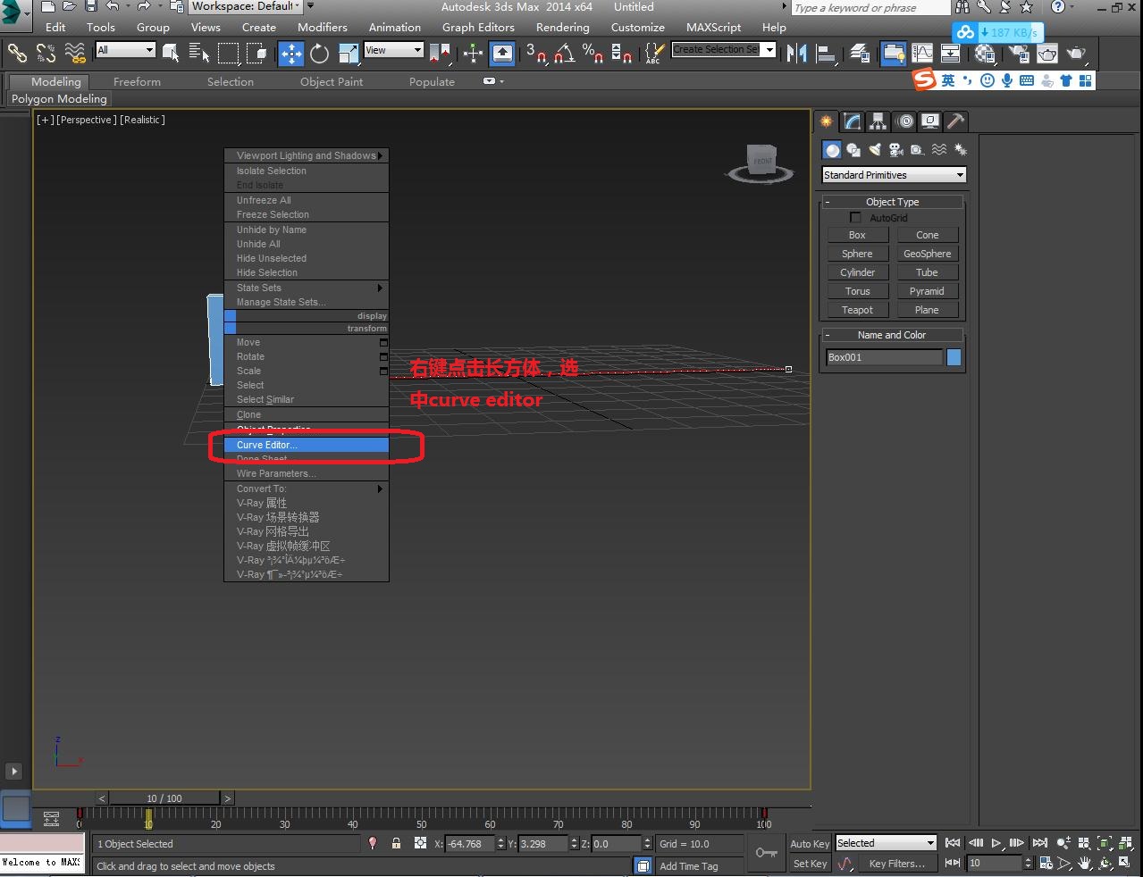
Task: Click the Cylinder primitive button
Action: coord(857,272)
